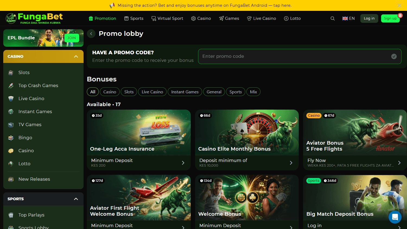Click the Instant Games sidebar icon
The width and height of the screenshot is (407, 229).
pyautogui.click(x=11, y=112)
